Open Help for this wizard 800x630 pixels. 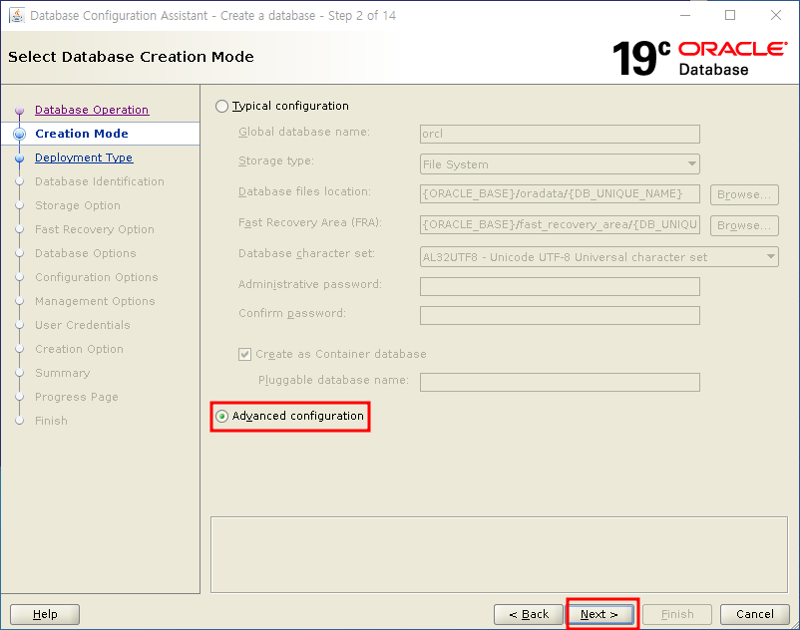pos(45,614)
